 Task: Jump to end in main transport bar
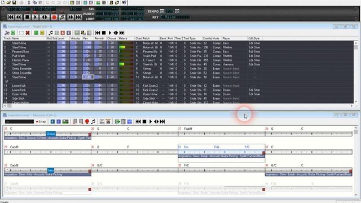pyautogui.click(x=78, y=17)
